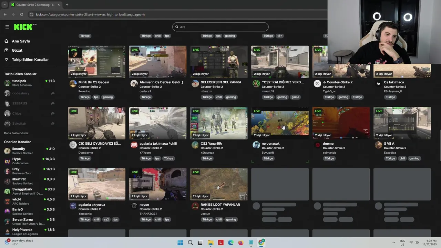Click Türkçe tag under dneme stream
441x248 pixels.
point(329,158)
